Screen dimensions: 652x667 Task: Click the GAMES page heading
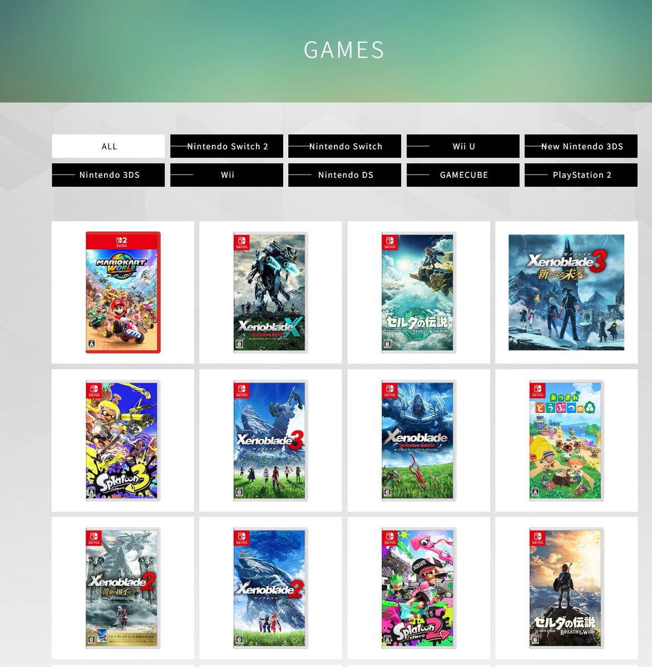(x=344, y=50)
